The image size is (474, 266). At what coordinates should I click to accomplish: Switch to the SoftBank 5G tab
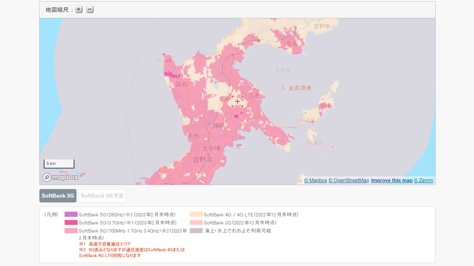pos(57,196)
